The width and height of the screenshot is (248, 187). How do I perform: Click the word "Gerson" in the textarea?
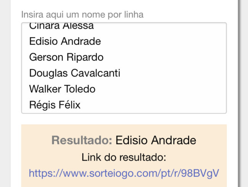pos(46,57)
